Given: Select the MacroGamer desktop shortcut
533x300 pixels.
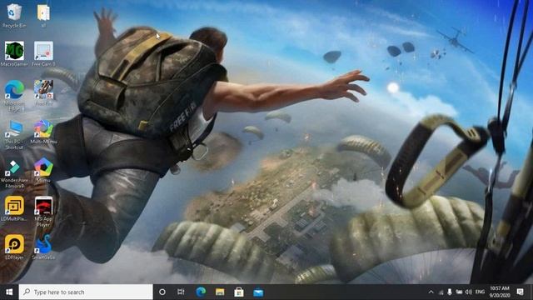Looking at the screenshot, I should coord(14,53).
